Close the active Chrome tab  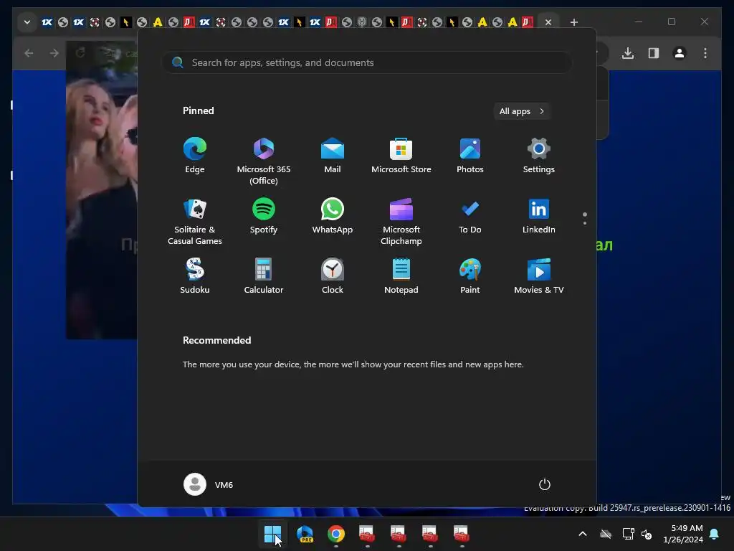tap(548, 22)
